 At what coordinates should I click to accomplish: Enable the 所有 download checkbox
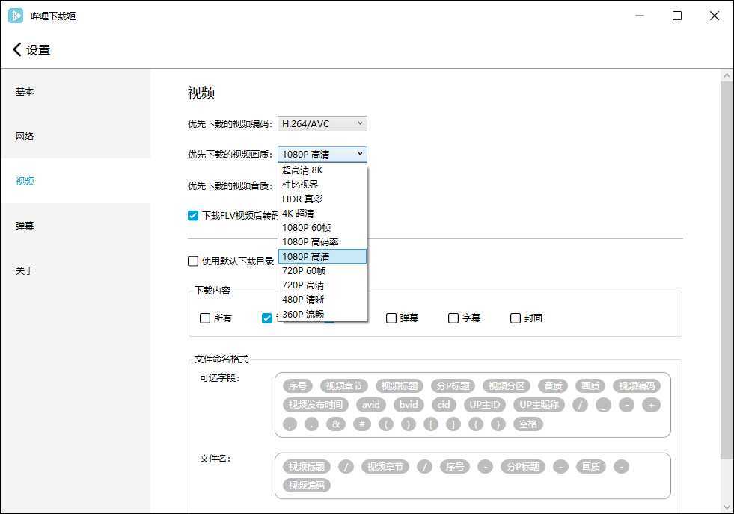(205, 318)
